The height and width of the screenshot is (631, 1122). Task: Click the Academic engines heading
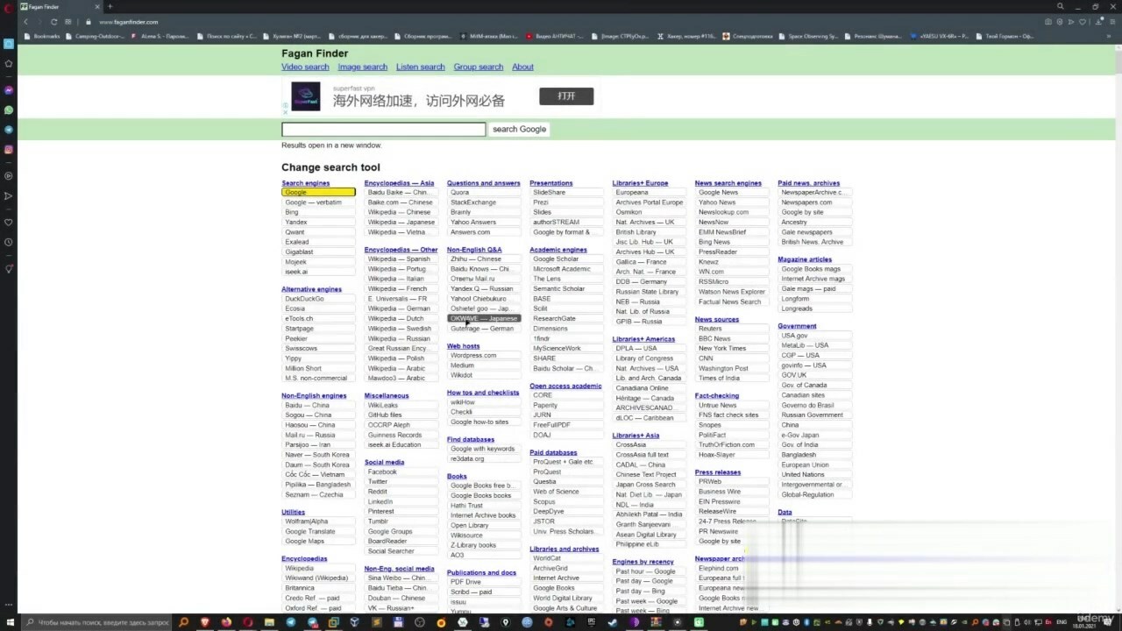click(558, 250)
